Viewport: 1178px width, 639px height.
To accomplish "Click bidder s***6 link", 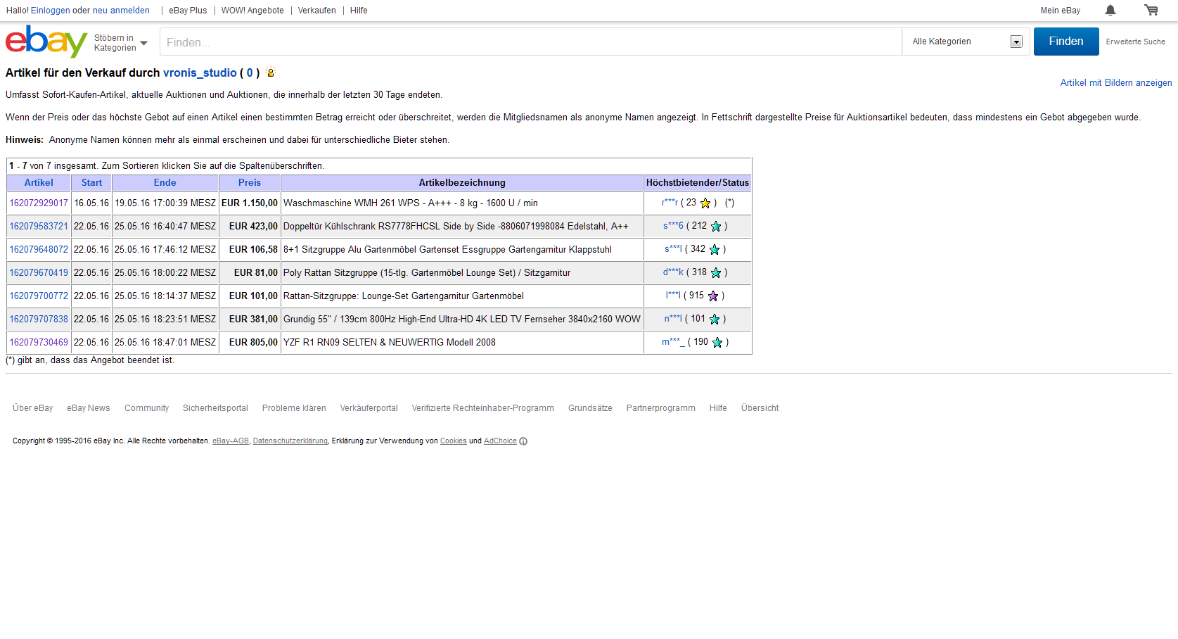I will tap(673, 226).
